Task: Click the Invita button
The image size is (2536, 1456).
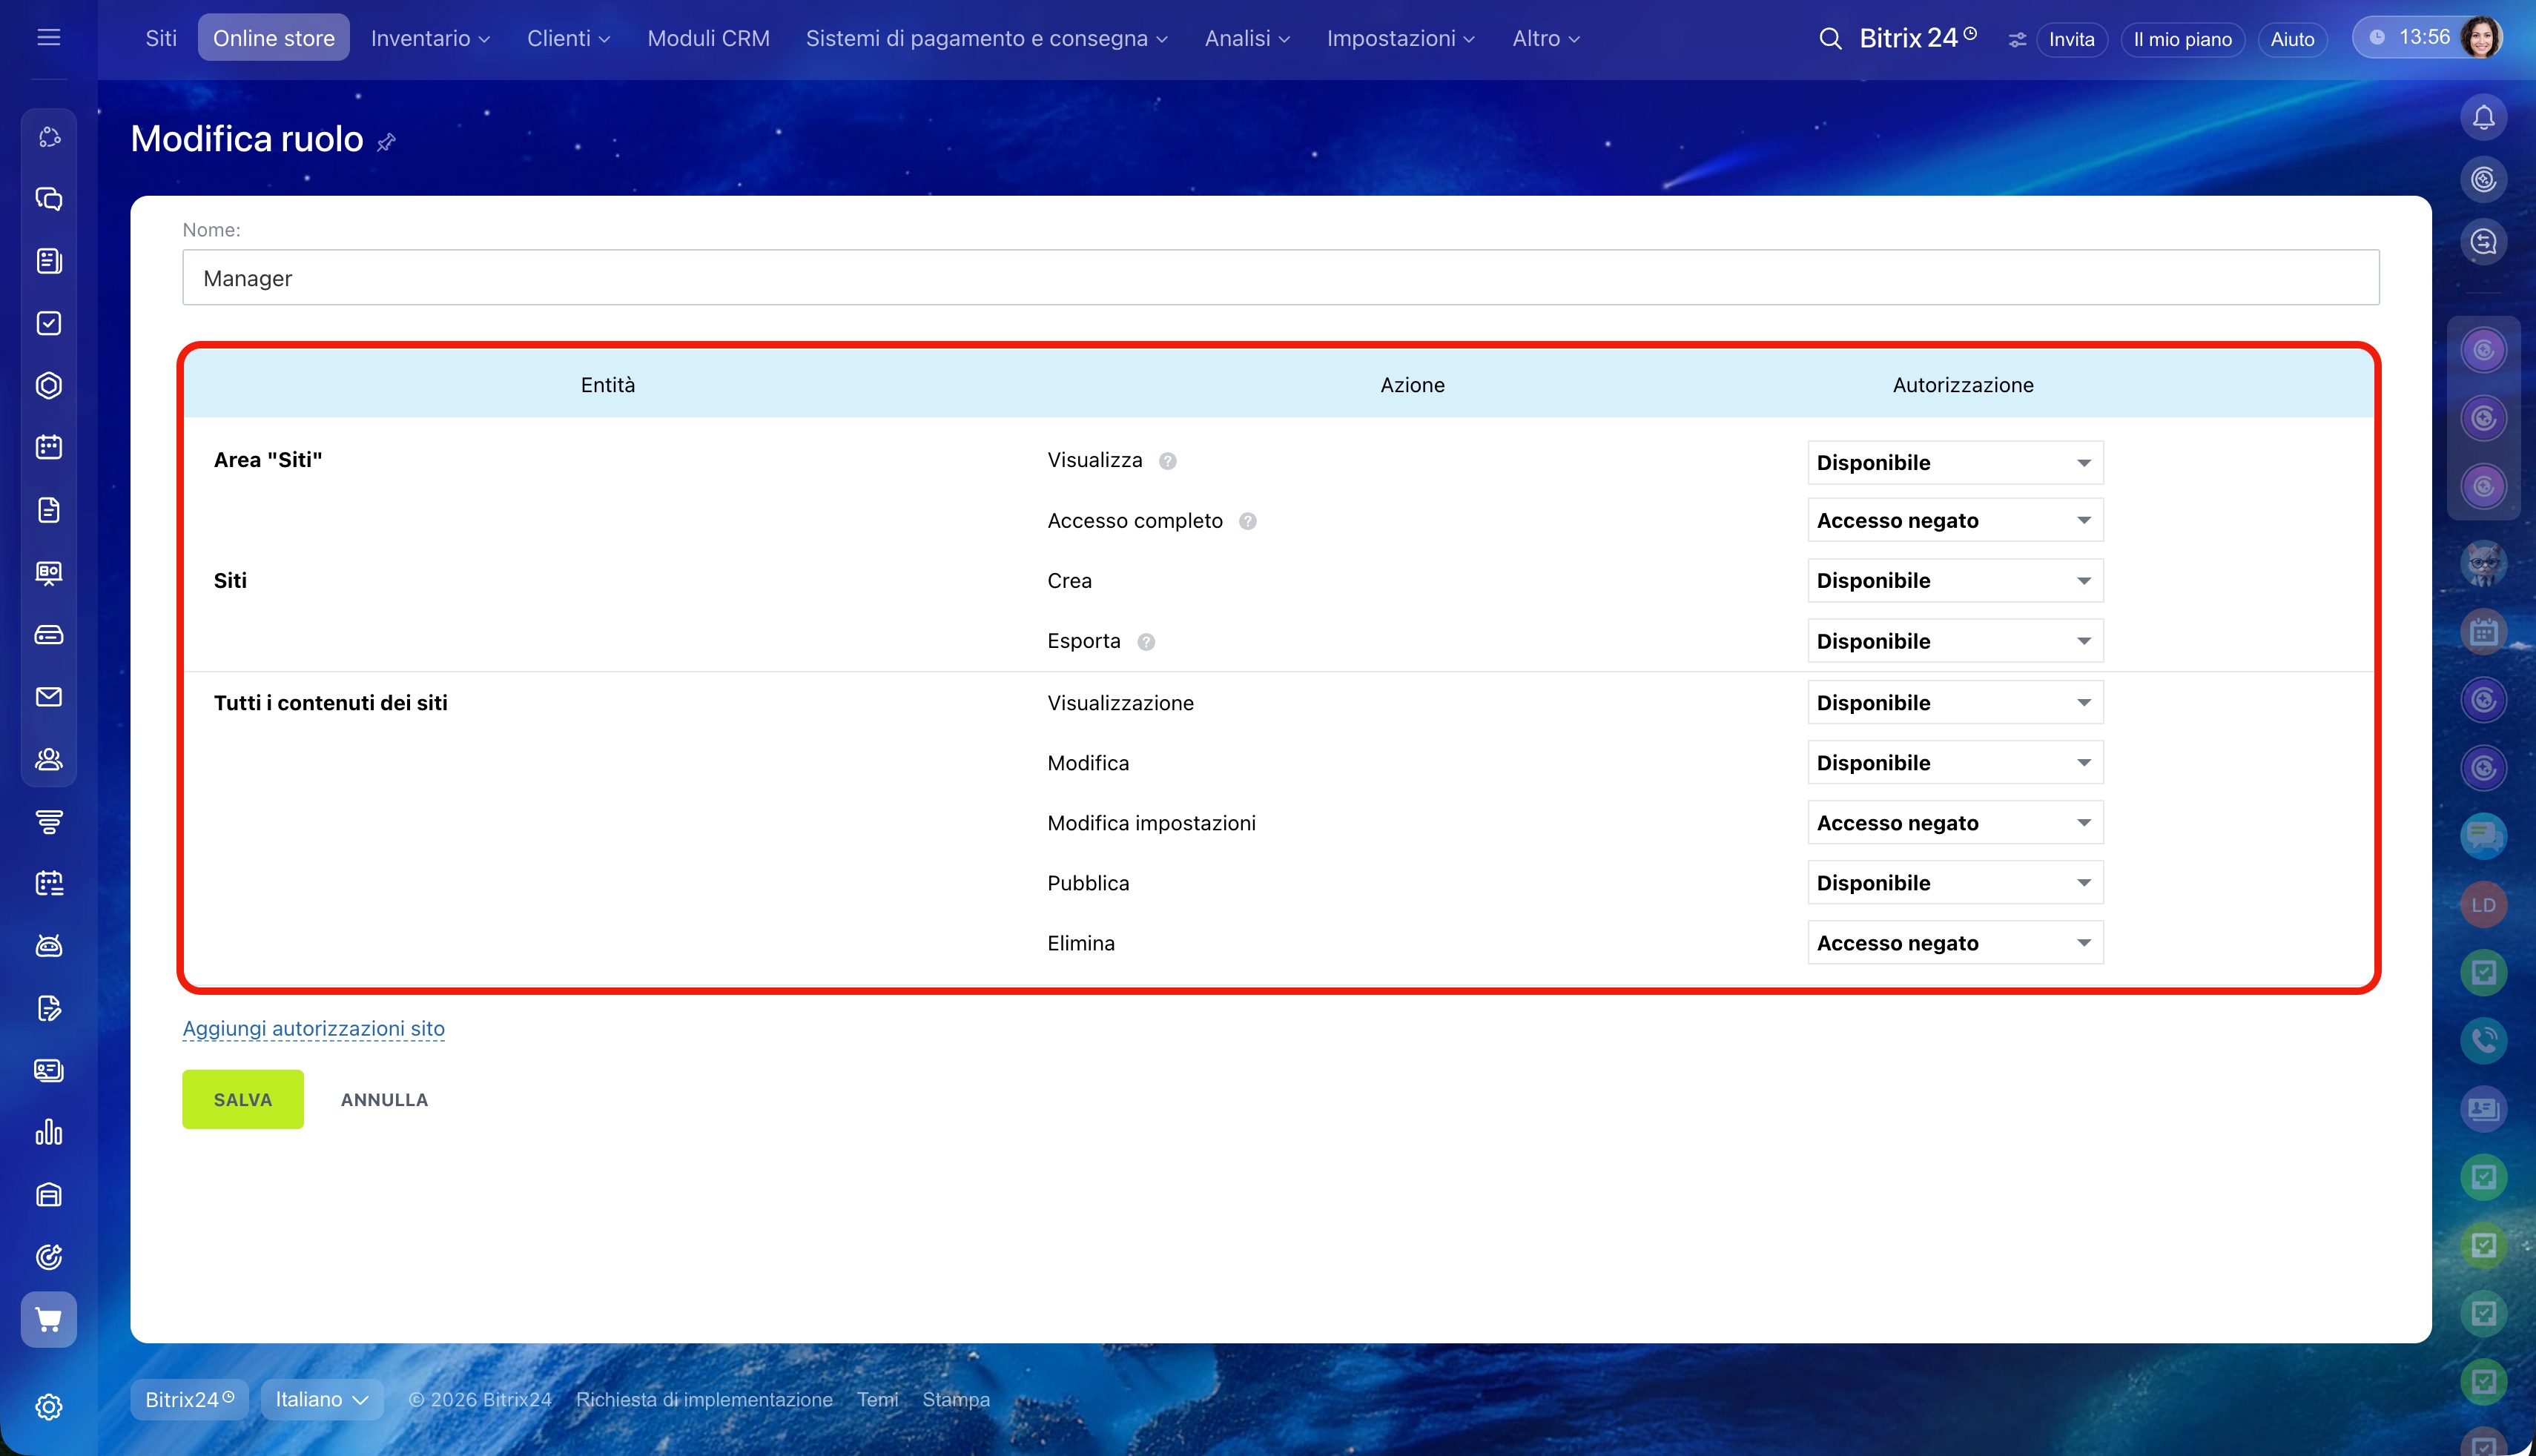Action: click(2071, 39)
